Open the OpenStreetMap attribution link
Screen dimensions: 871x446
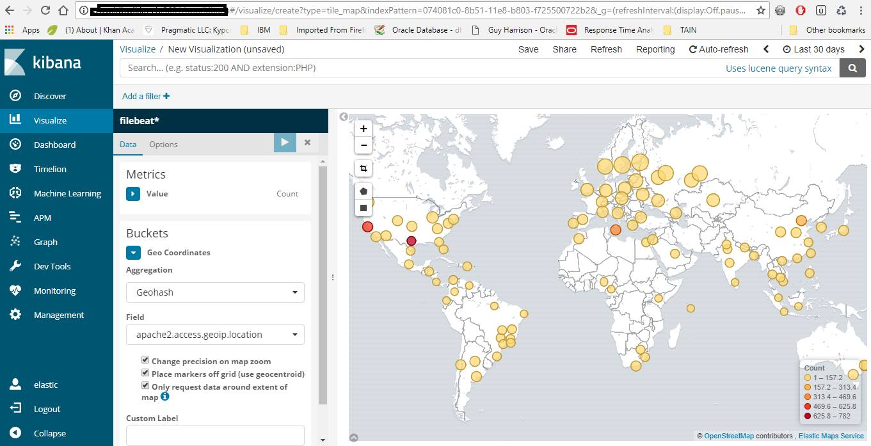729,436
